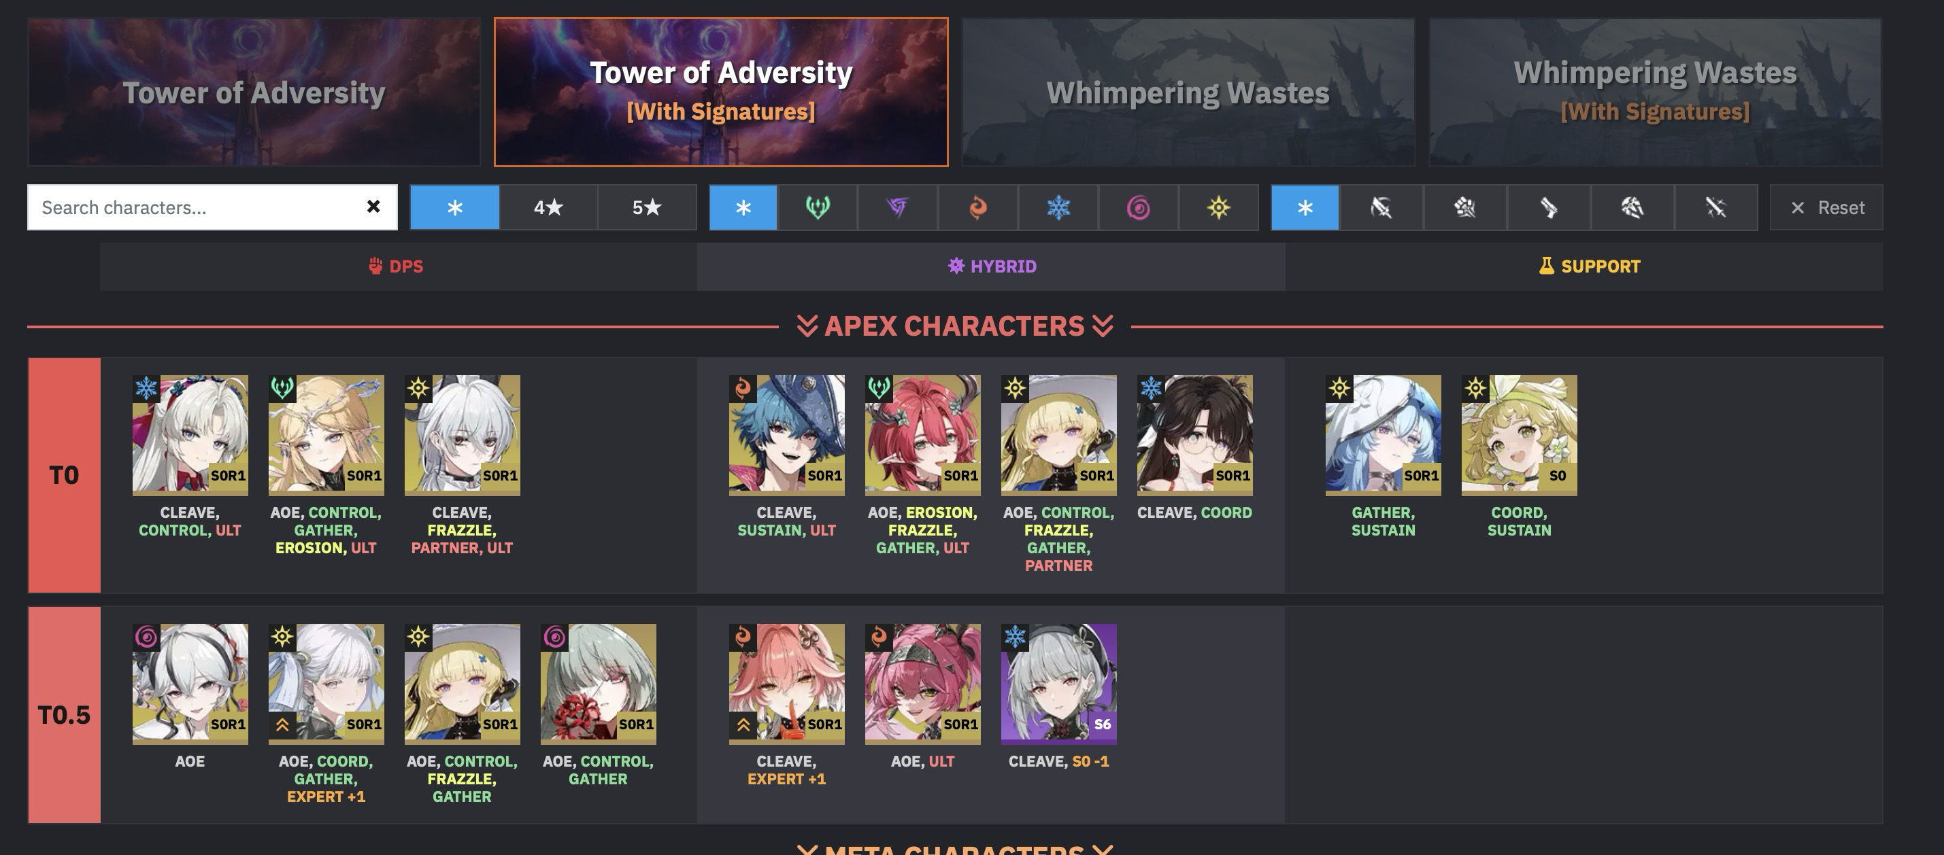
Task: Select the T0 red tier label
Action: [64, 475]
